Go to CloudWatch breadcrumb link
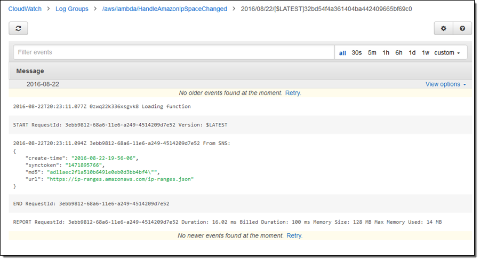480x261 pixels. [26, 9]
